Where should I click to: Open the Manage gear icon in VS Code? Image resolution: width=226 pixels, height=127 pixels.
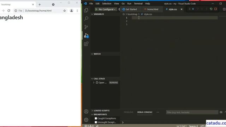(86, 120)
